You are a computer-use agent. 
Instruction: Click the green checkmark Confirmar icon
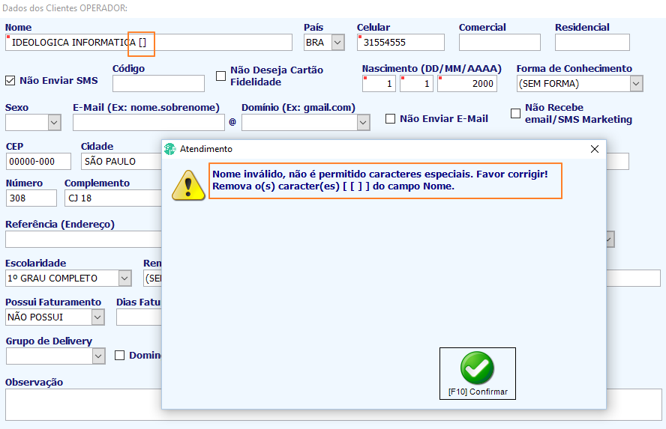pos(477,368)
